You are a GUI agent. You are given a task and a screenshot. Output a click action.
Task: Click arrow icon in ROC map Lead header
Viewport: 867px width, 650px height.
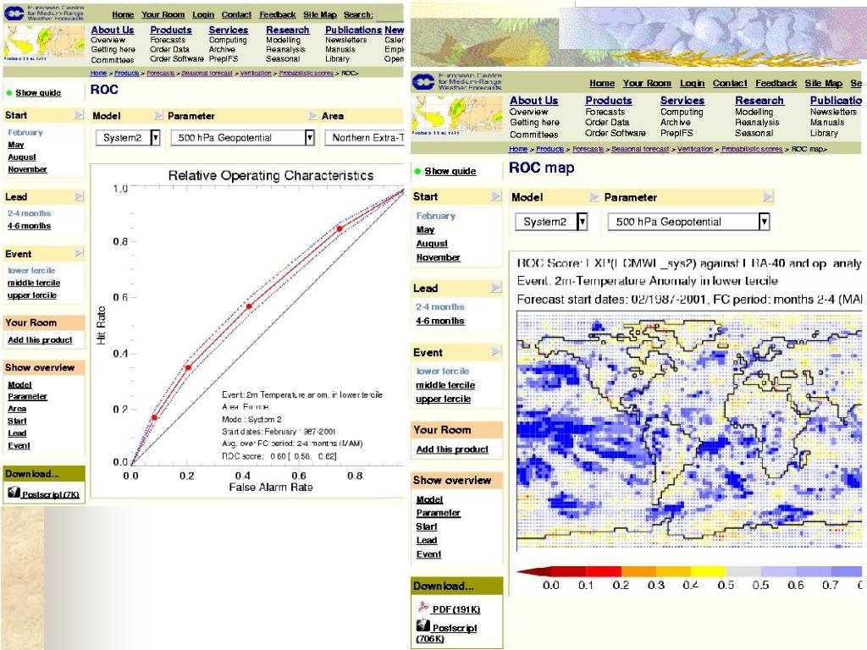pos(496,288)
